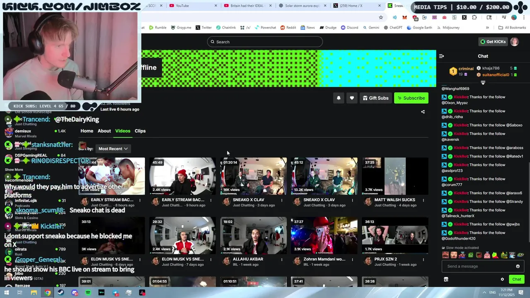Switch to the Home channel tab

point(87,131)
